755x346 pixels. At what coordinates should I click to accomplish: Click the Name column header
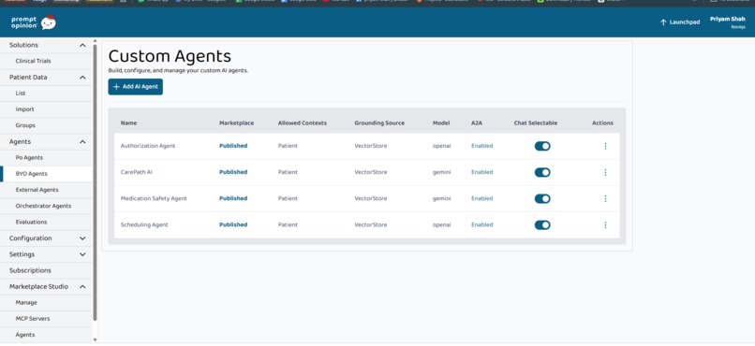(x=128, y=123)
